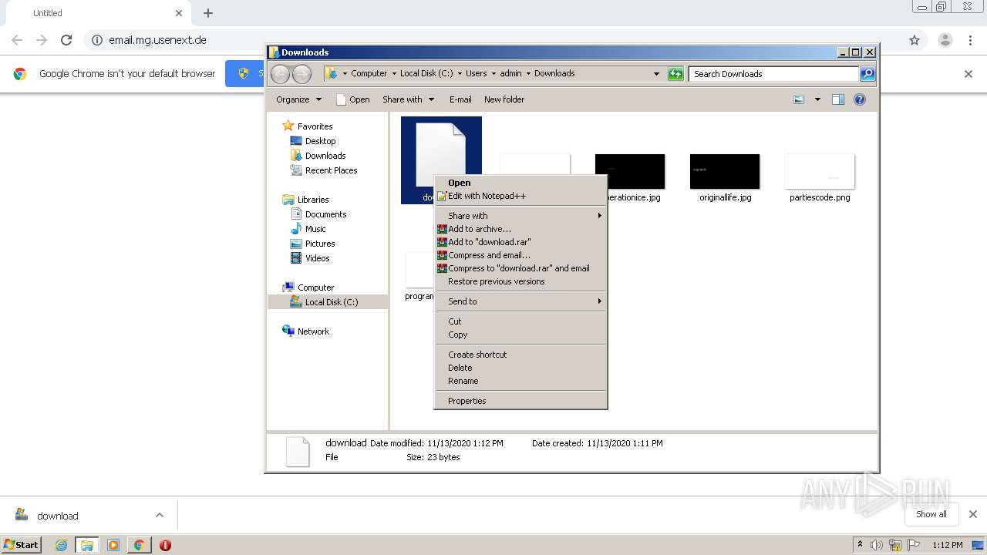Click the search magnifier icon in Explorer
This screenshot has height=555, width=987.
pos(867,74)
